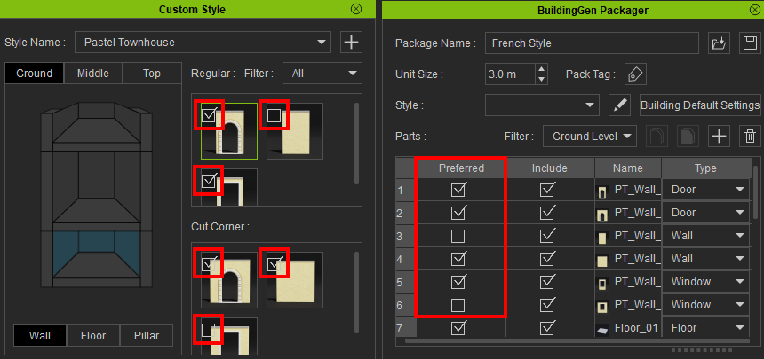
Task: Click the Cut Corner thumbnails scrollbar
Action: (357, 292)
